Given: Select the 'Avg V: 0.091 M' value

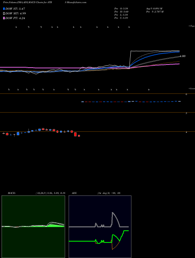Looking at the screenshot, I should (154, 9).
